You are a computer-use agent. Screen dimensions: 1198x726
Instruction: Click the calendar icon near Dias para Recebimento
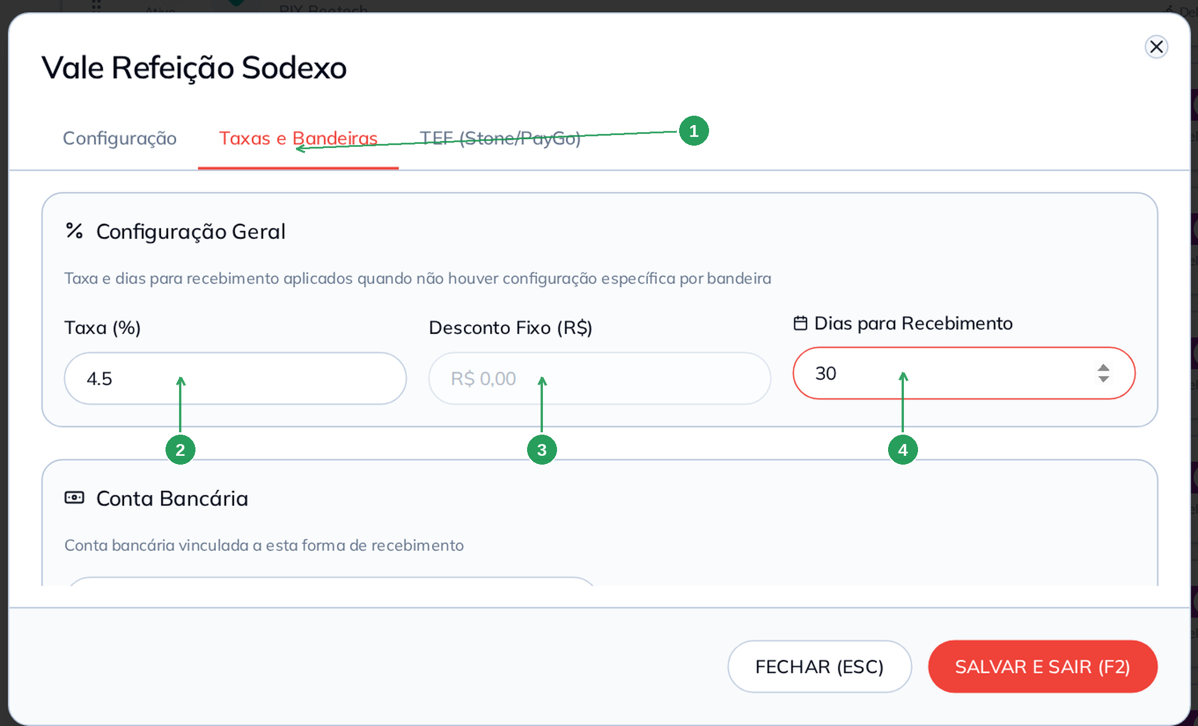(801, 323)
